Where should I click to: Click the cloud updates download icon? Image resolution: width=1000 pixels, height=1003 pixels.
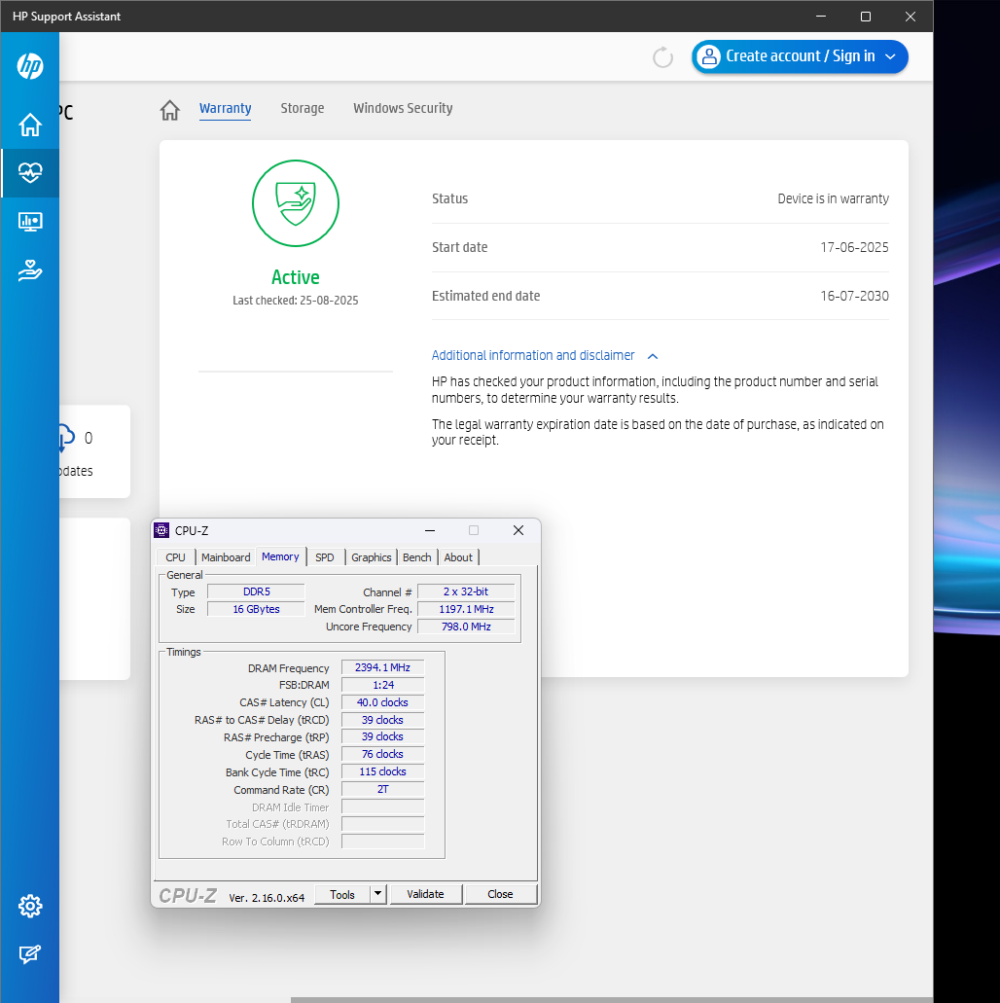[66, 438]
